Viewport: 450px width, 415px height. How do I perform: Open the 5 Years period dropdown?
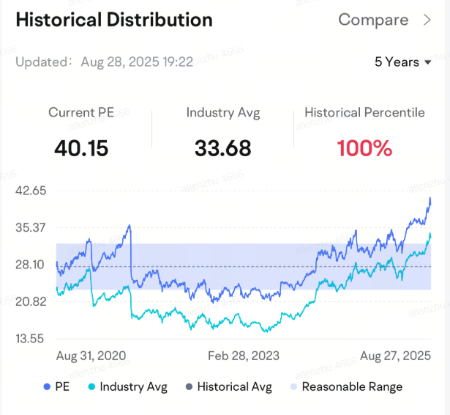[402, 62]
